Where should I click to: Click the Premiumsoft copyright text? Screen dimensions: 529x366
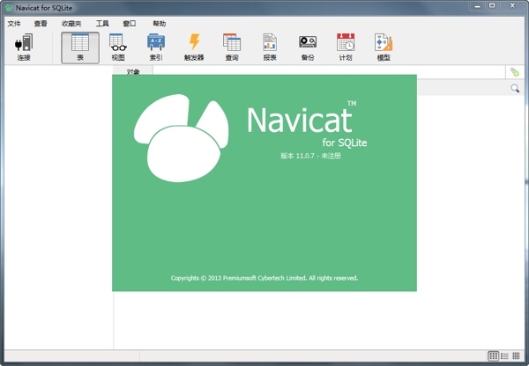264,278
